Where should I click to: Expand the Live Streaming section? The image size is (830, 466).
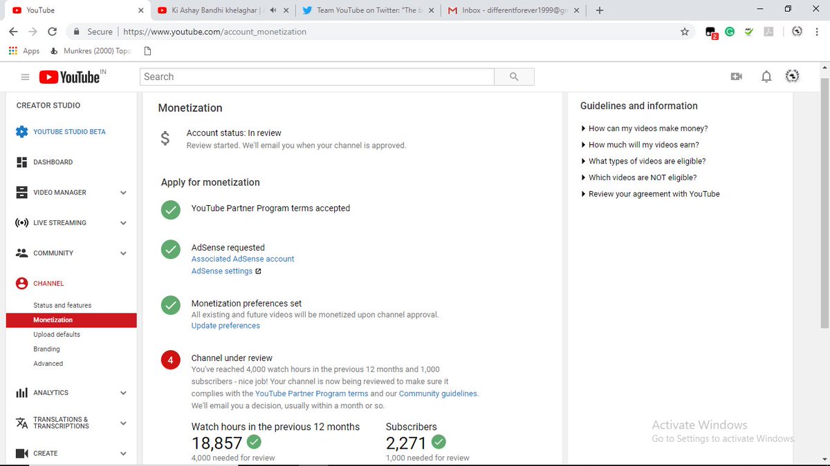(123, 223)
